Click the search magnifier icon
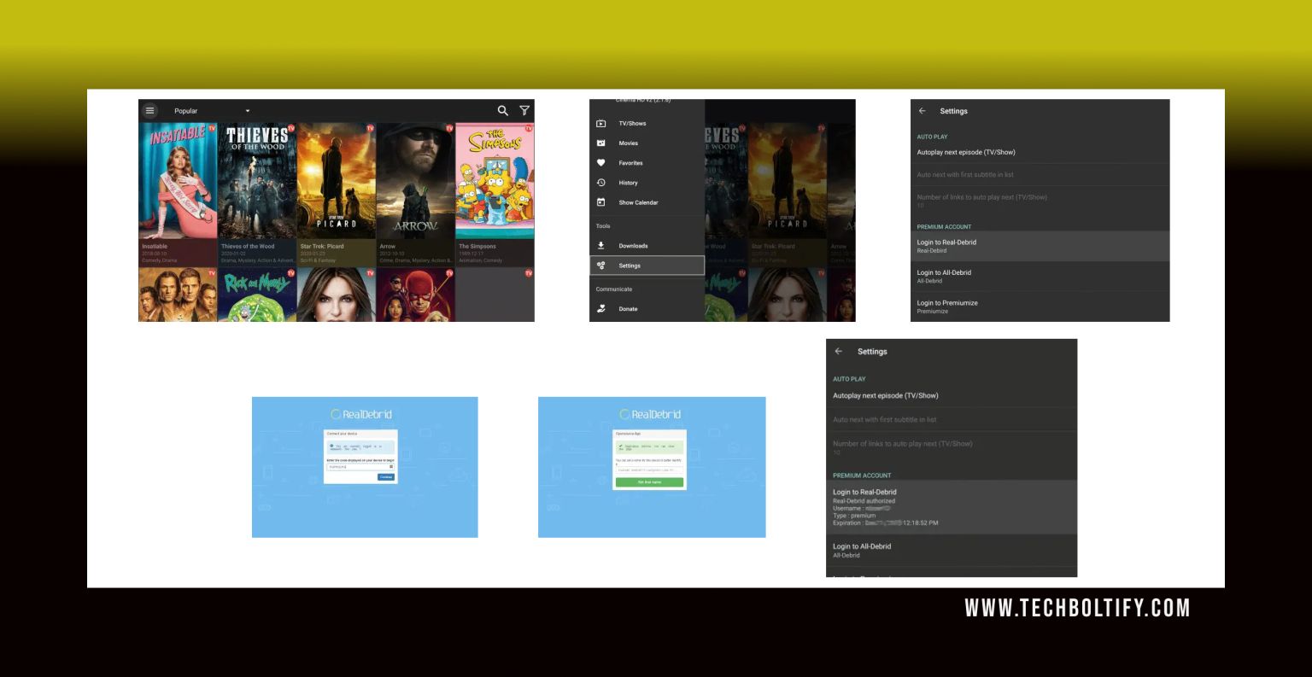This screenshot has width=1312, height=677. (502, 111)
